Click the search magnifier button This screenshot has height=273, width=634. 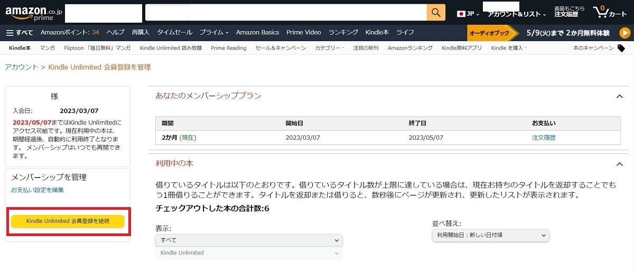436,12
